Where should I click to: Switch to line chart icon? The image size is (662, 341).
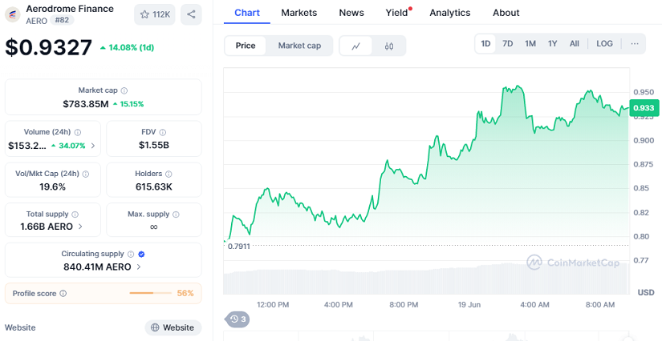pos(356,46)
